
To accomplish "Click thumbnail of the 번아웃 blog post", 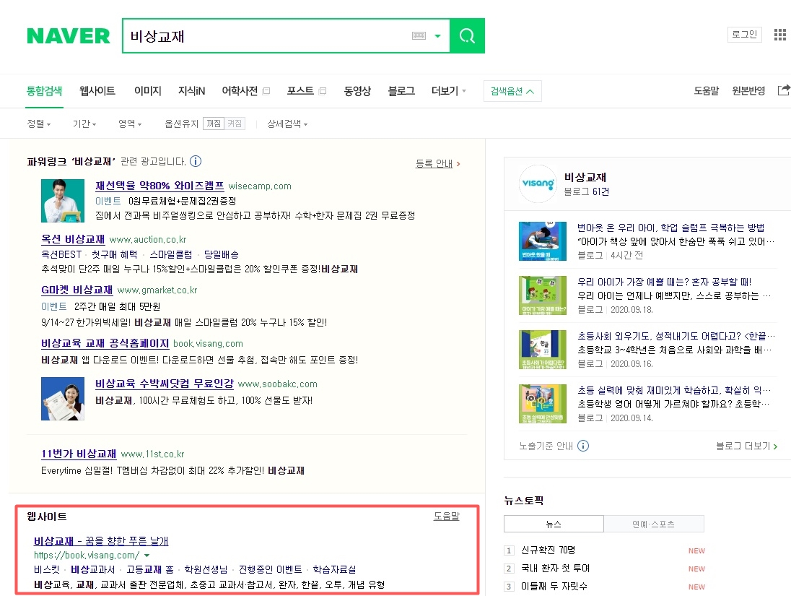I will (542, 241).
